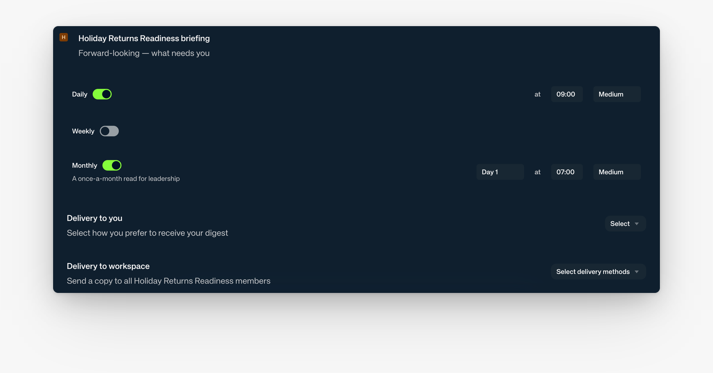The image size is (713, 373).
Task: Open the Monthly Medium length dropdown
Action: pyautogui.click(x=617, y=172)
